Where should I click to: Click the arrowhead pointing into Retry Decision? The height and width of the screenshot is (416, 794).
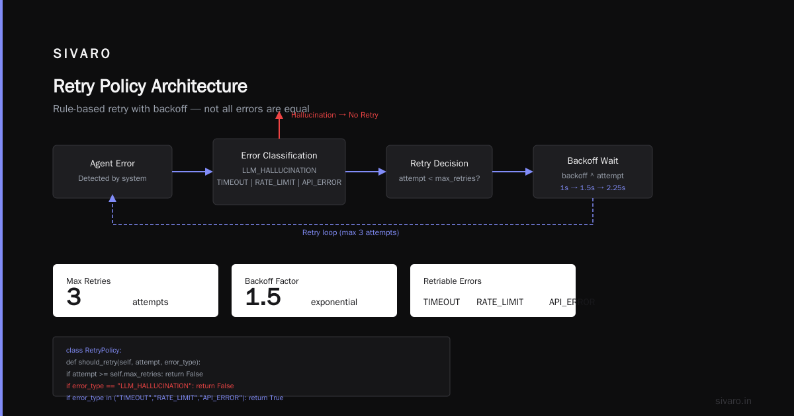(382, 172)
